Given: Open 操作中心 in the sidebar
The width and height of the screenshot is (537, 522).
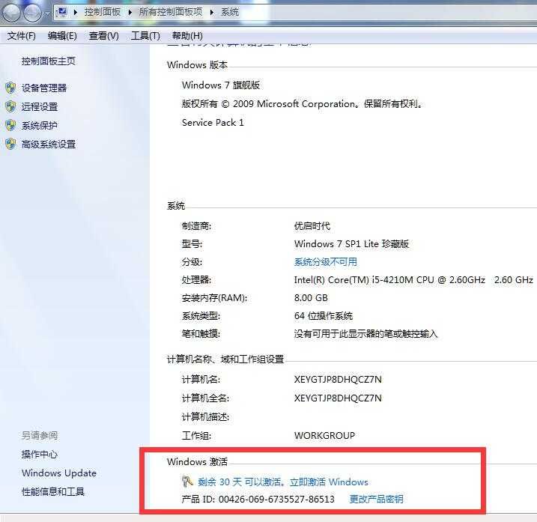Looking at the screenshot, I should click(40, 454).
